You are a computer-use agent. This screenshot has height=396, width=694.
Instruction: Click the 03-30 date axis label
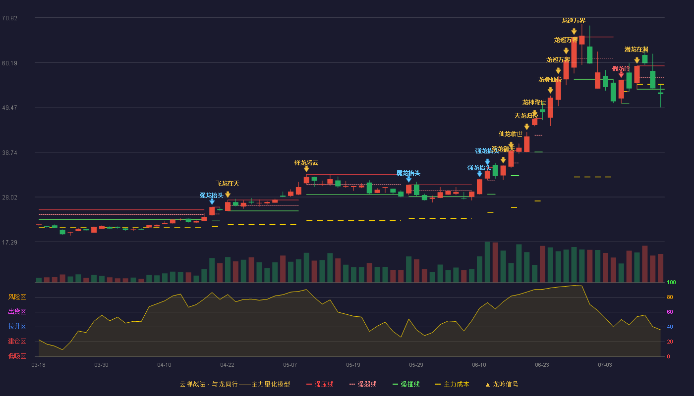(101, 365)
